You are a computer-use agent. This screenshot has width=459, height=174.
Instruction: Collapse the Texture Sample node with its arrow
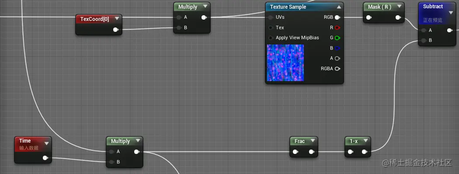click(339, 7)
